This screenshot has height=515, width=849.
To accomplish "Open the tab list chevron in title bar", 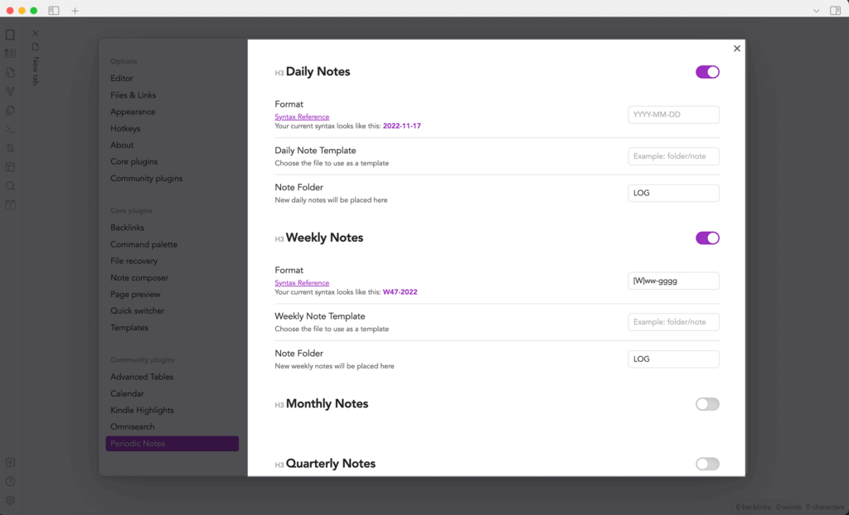I will pyautogui.click(x=816, y=11).
